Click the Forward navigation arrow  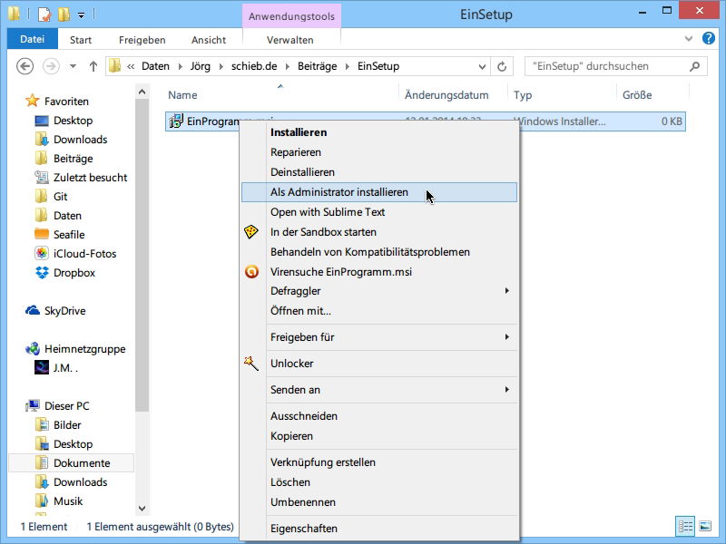click(x=51, y=66)
